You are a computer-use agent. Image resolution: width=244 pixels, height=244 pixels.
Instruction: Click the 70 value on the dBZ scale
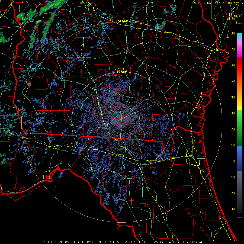point(233,49)
